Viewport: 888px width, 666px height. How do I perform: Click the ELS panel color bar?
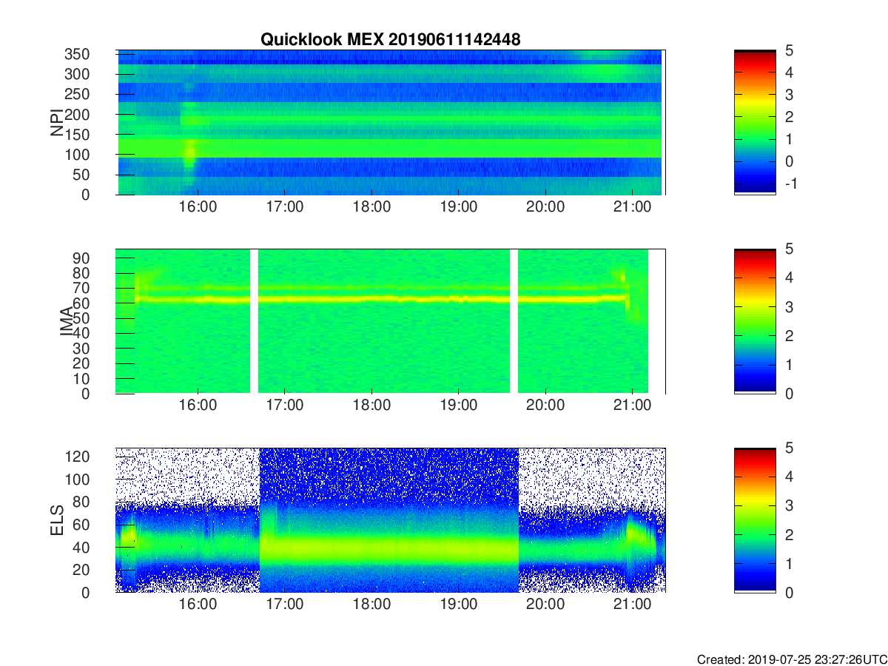755,520
